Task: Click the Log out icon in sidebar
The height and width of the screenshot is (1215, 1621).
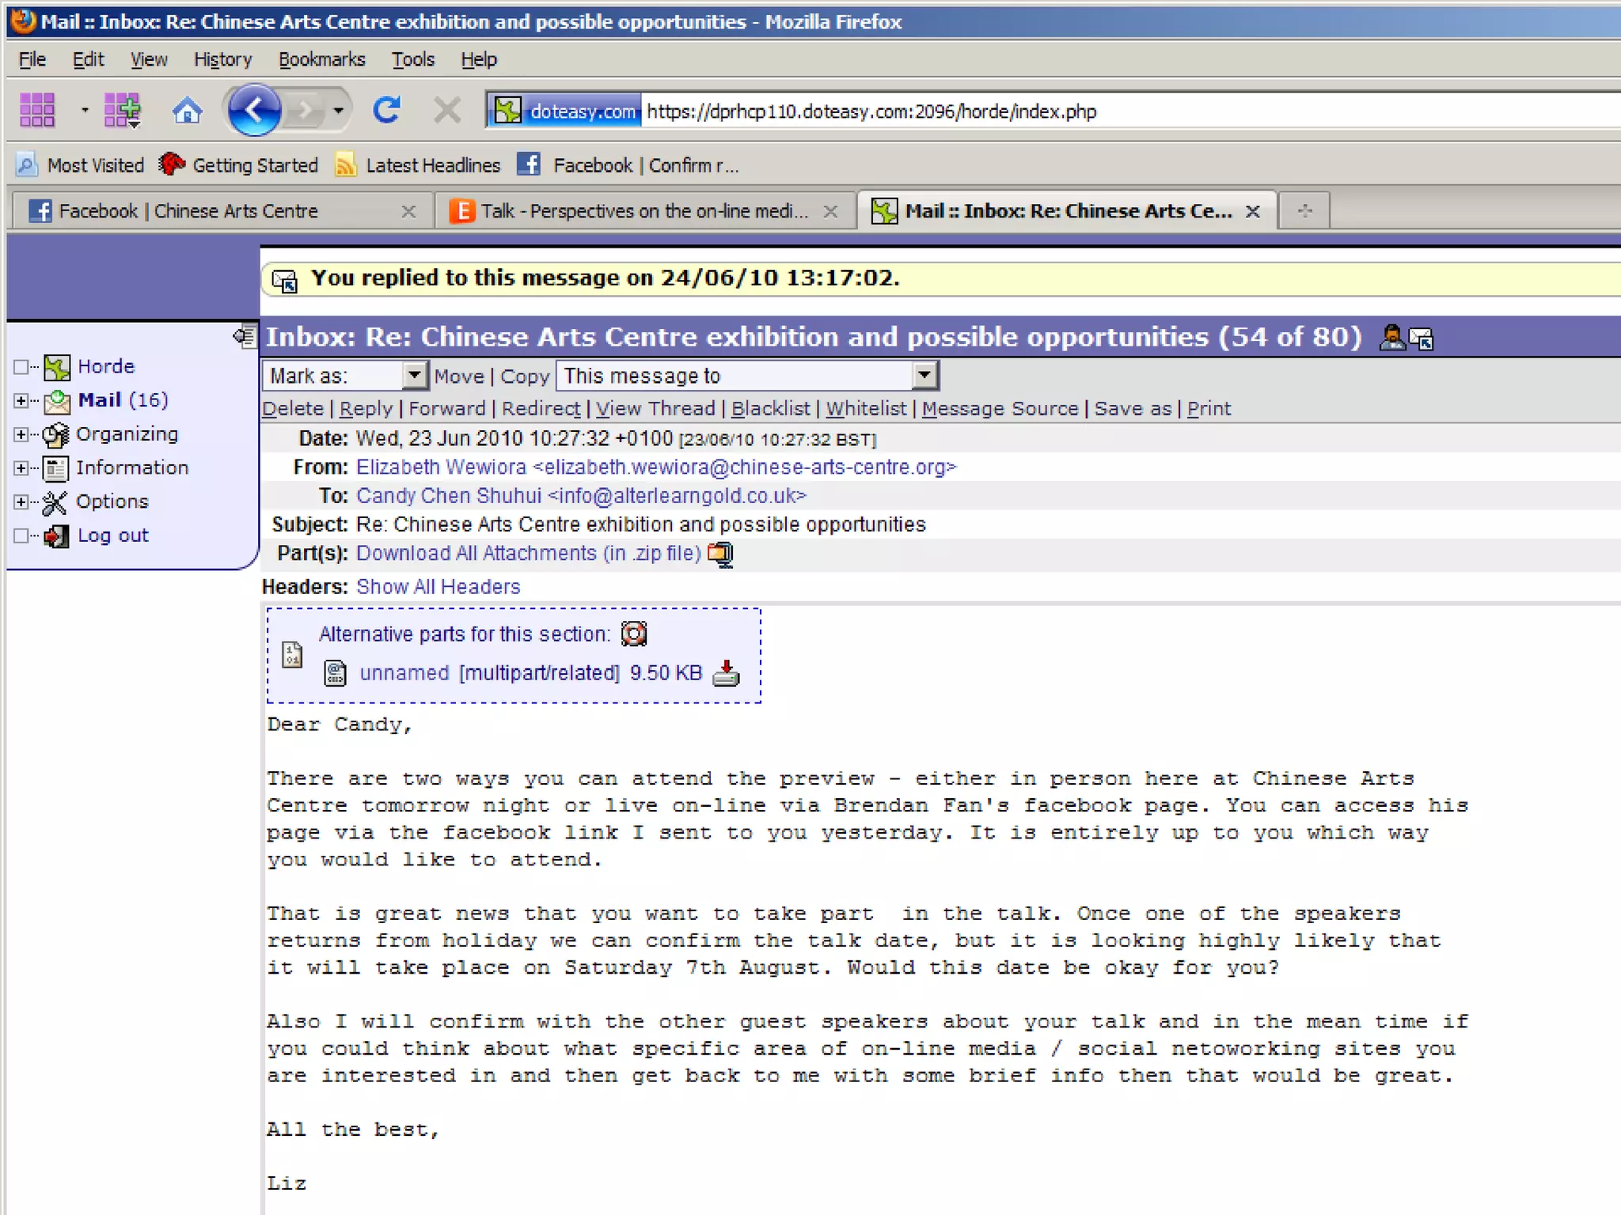Action: pyautogui.click(x=55, y=536)
